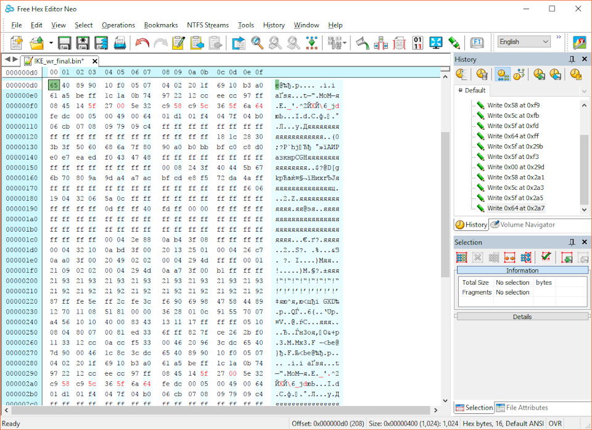Open the Find magnifier tool
Screen dimensions: 592x430
pyautogui.click(x=257, y=43)
